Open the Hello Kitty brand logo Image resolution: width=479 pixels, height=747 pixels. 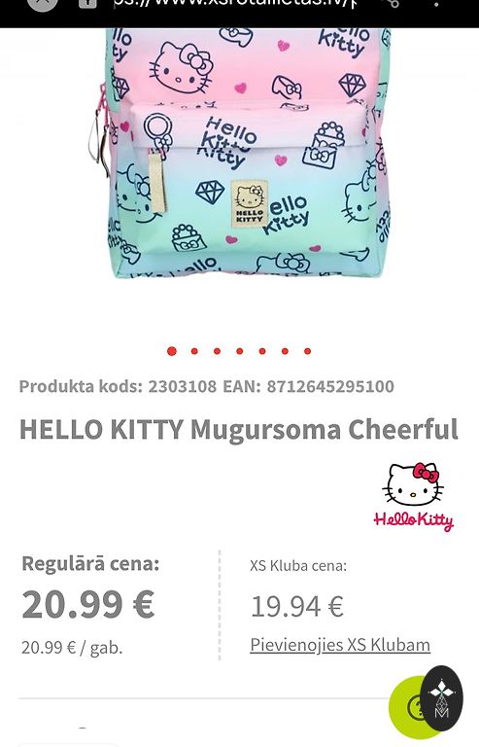pos(413,496)
